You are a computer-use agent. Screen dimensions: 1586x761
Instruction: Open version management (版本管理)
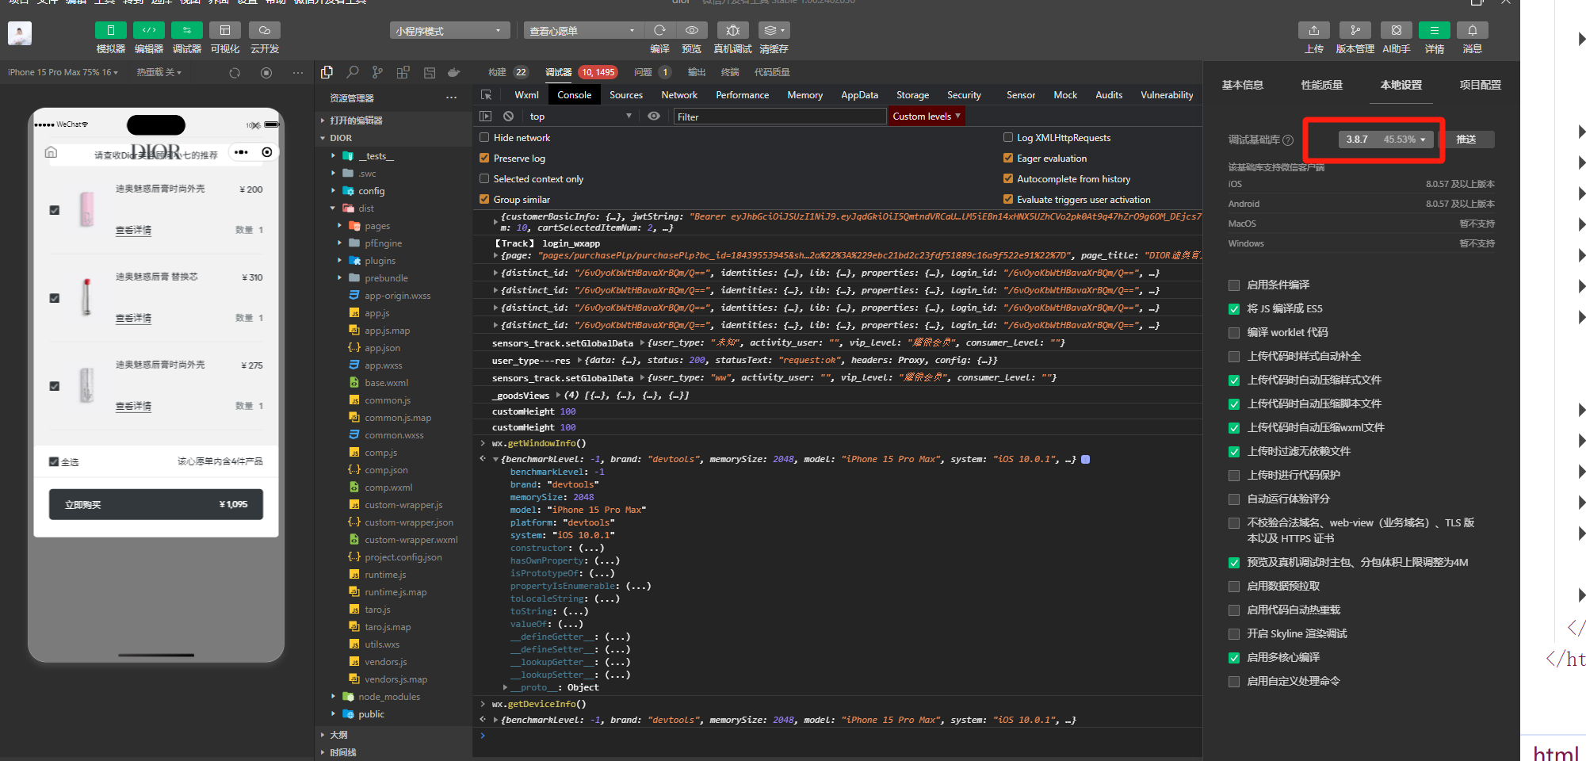click(x=1355, y=30)
